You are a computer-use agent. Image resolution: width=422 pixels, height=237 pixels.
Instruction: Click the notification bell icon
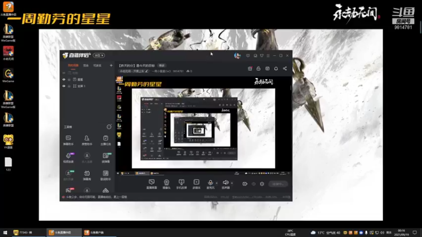pos(276,68)
